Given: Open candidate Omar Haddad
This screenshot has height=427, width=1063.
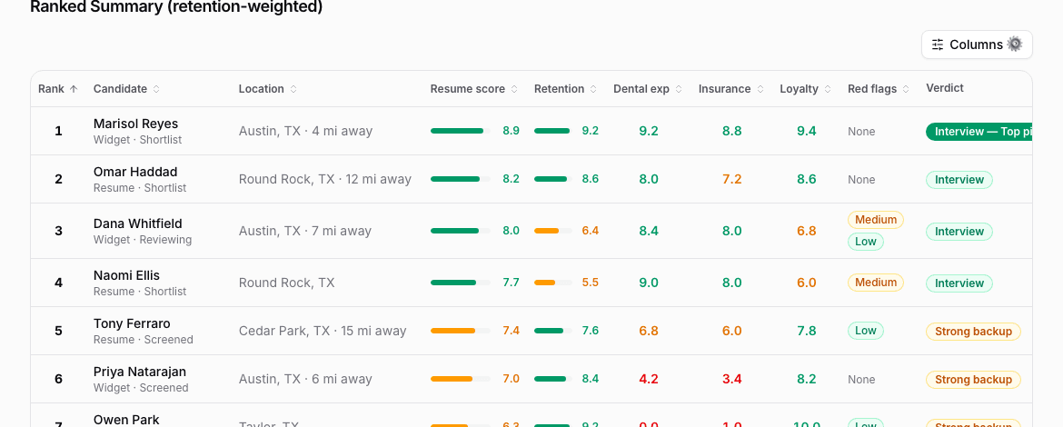Looking at the screenshot, I should click(134, 172).
